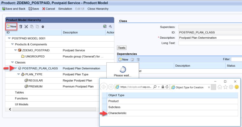242x127 pixels.
Task: Click the cut scissors icon
Action: pos(26,27)
